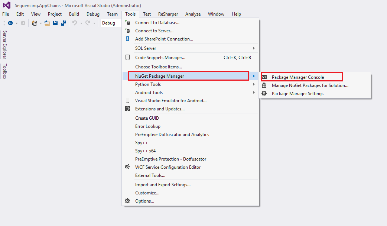The width and height of the screenshot is (387, 226).
Task: Open Extensions and Updates
Action: [x=191, y=109]
